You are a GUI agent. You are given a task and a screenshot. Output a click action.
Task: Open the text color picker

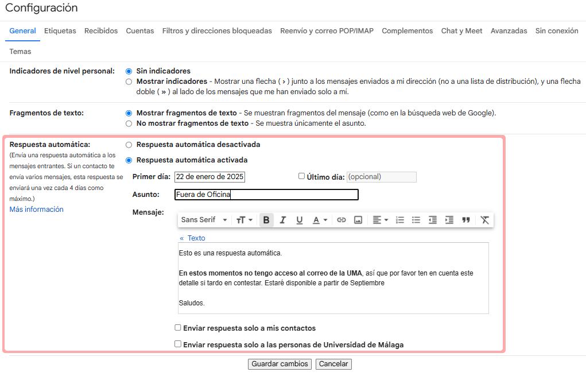click(x=320, y=220)
